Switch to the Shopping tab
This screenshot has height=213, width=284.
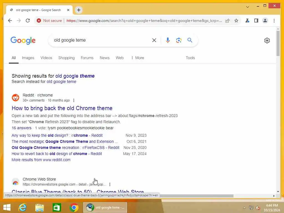67,58
